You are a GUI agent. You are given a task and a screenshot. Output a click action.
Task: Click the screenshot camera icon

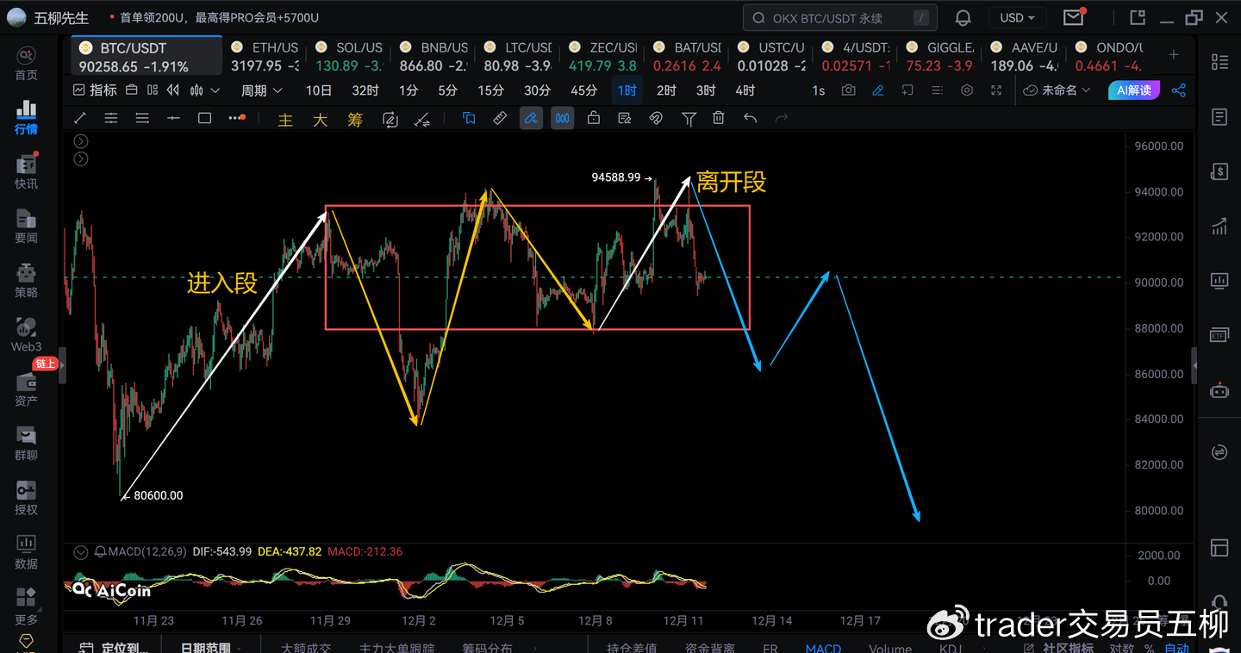[x=849, y=90]
